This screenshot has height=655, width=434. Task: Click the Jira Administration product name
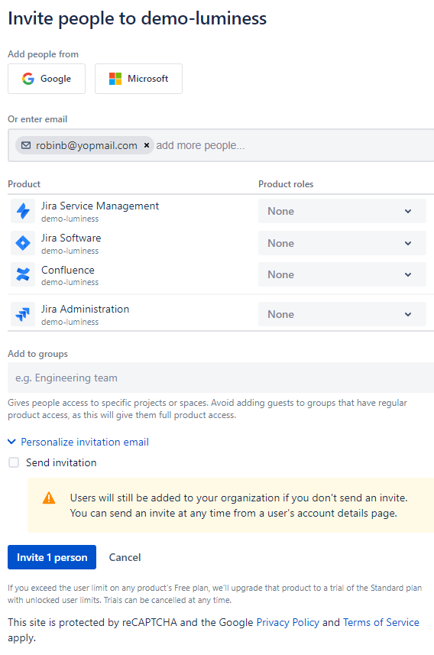coord(86,309)
